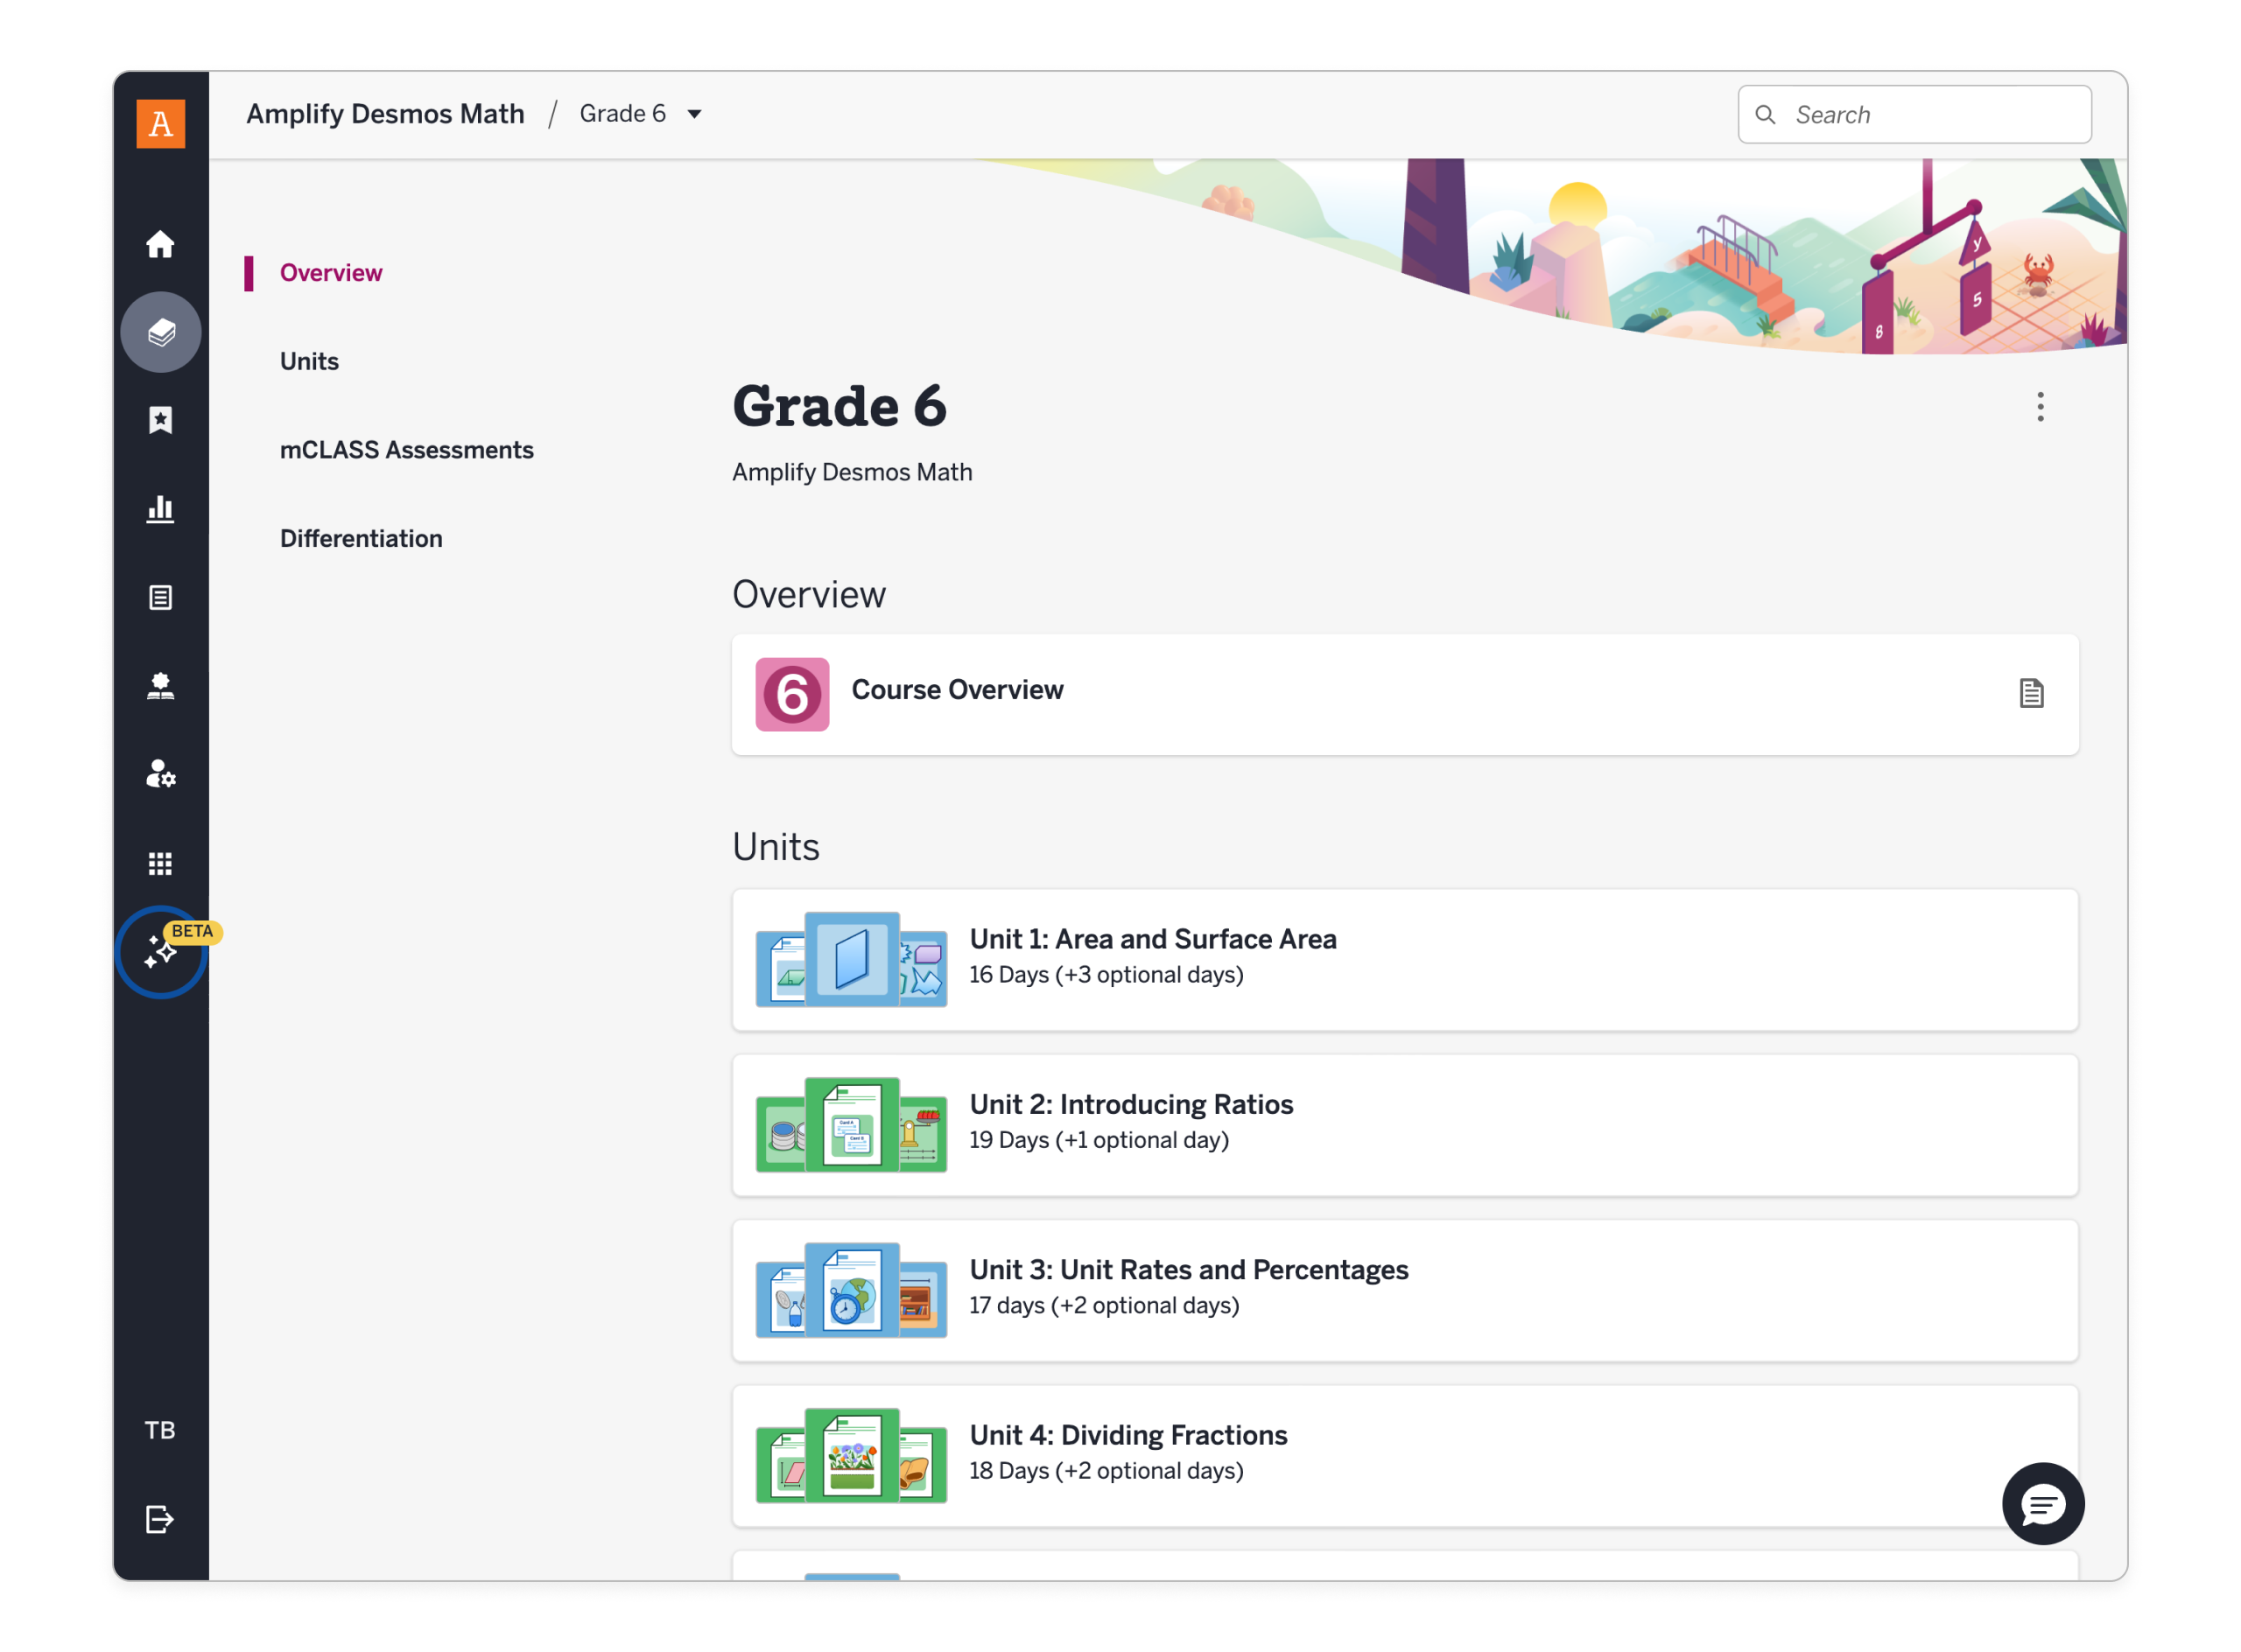Open the bar chart reporting icon
This screenshot has width=2241, height=1652.
(x=161, y=510)
